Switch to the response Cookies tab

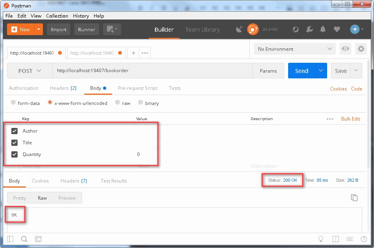(40, 181)
